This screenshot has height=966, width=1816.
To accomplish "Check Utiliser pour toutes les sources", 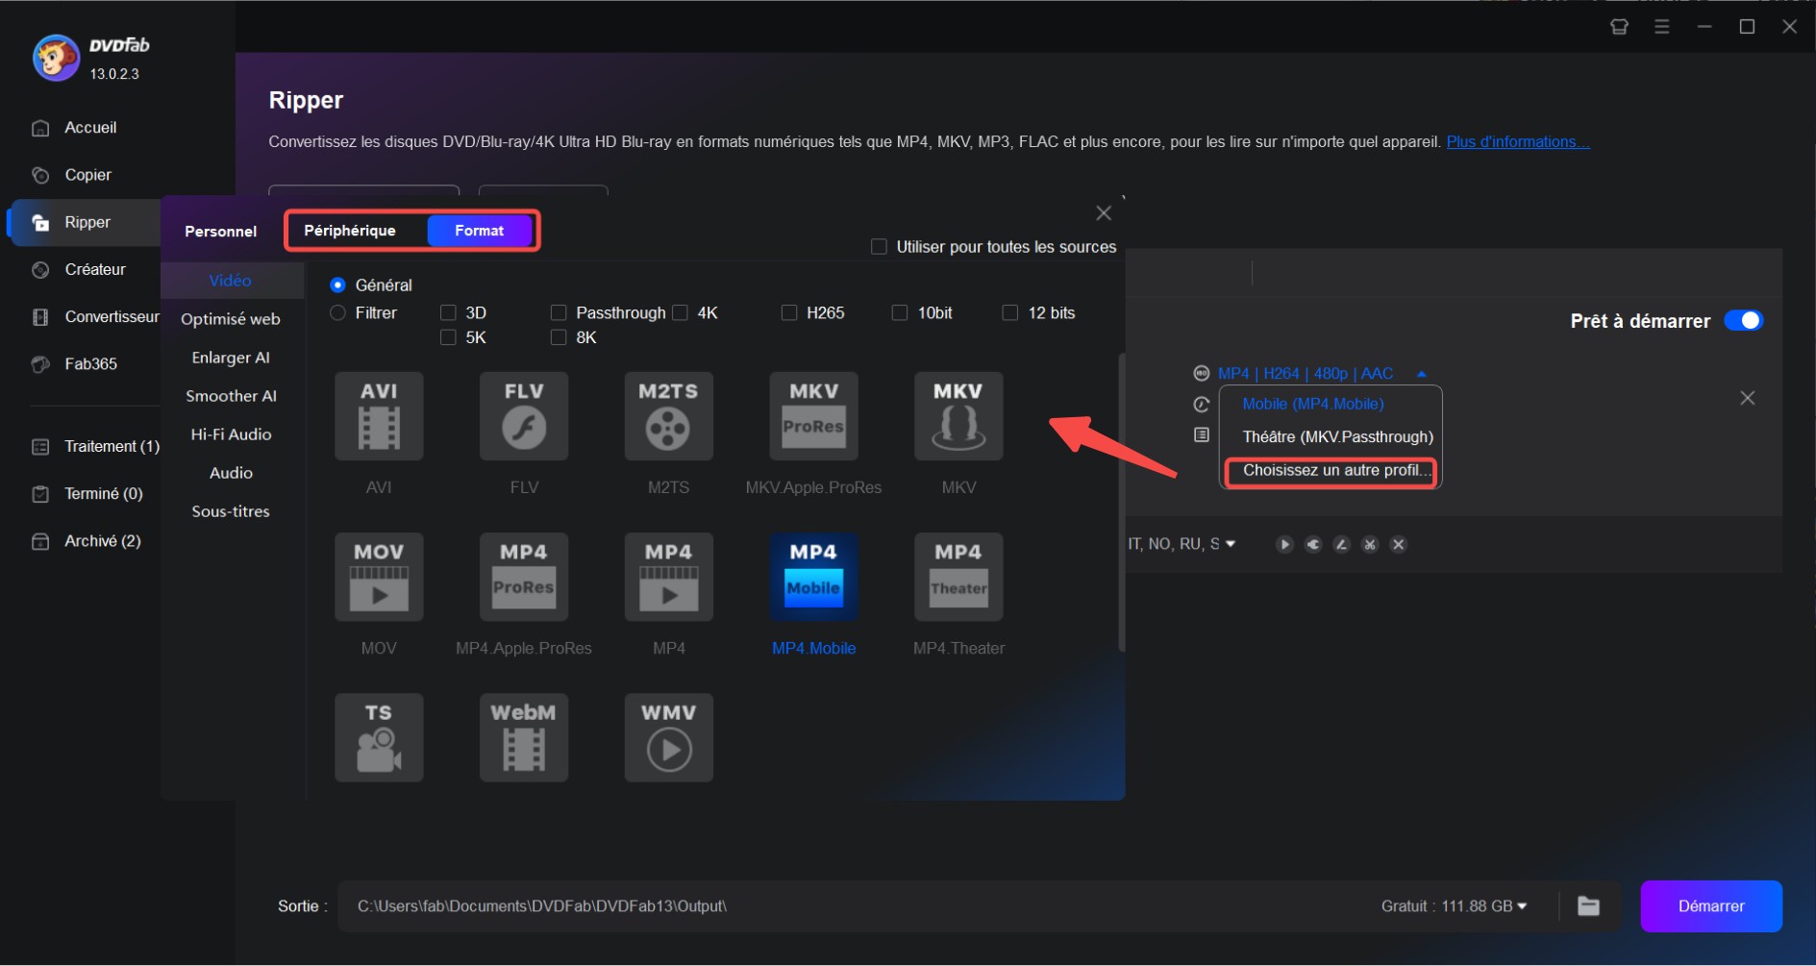I will point(879,247).
